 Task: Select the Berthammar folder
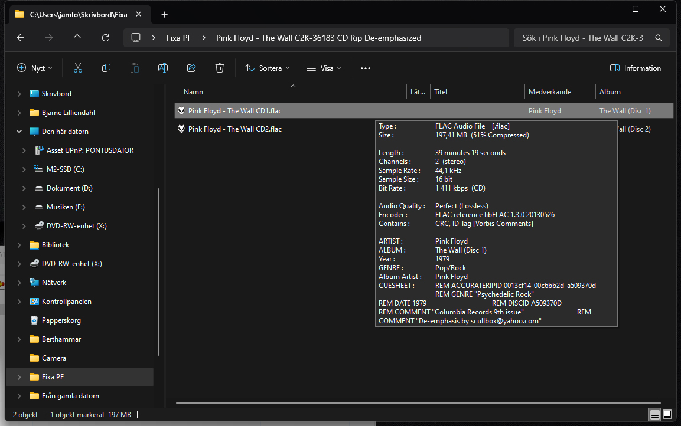coord(61,339)
